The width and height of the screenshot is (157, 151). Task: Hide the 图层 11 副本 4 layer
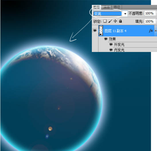95,30
